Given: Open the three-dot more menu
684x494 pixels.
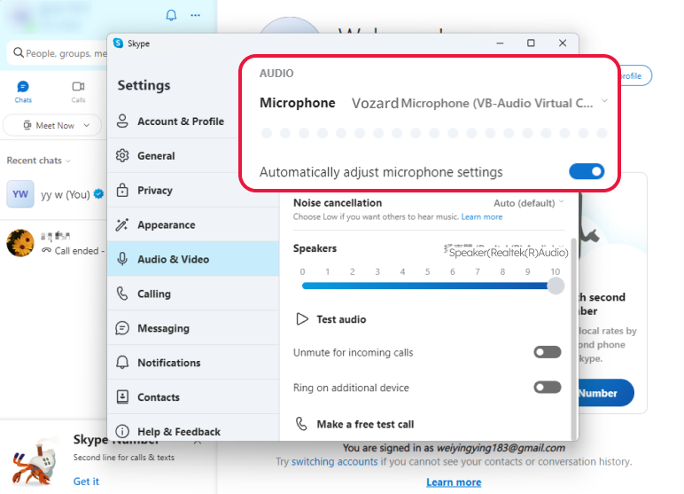Looking at the screenshot, I should pyautogui.click(x=196, y=15).
